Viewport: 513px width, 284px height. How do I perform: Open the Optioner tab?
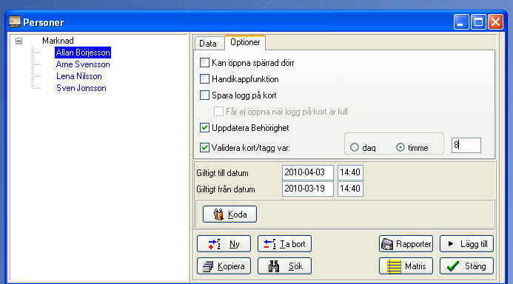[245, 42]
